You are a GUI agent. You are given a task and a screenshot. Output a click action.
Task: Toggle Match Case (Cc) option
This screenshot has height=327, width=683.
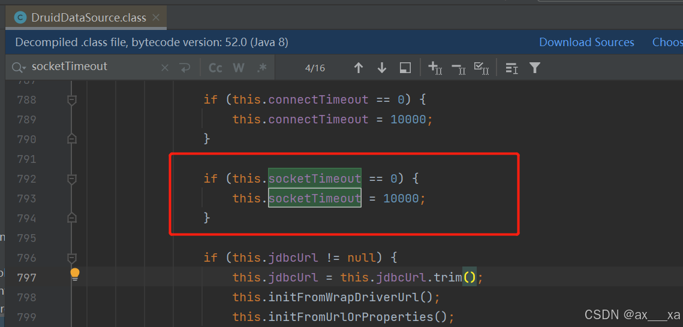(x=215, y=68)
